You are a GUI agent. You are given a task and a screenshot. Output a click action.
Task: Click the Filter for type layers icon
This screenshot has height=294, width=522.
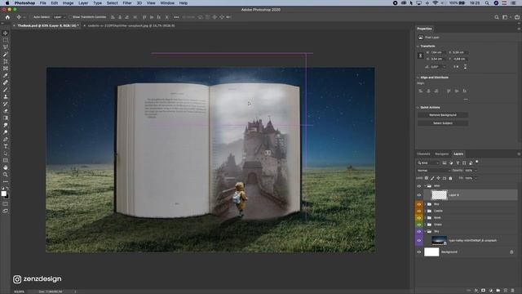pos(458,163)
